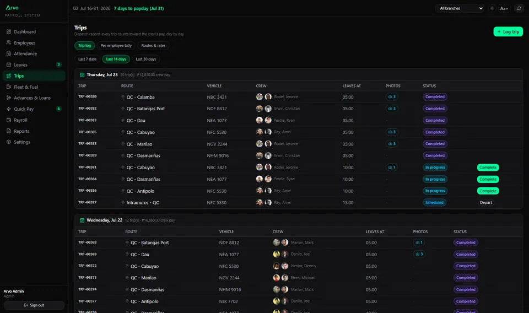Viewport: 529px width, 313px height.
Task: Click route pin icon for QC - Dau in TRP-00369
Action: tap(127, 254)
